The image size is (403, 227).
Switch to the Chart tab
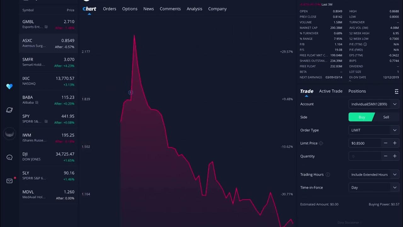[x=89, y=9]
